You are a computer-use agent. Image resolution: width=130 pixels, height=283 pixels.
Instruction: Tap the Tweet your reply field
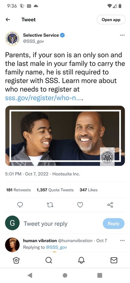(45, 224)
